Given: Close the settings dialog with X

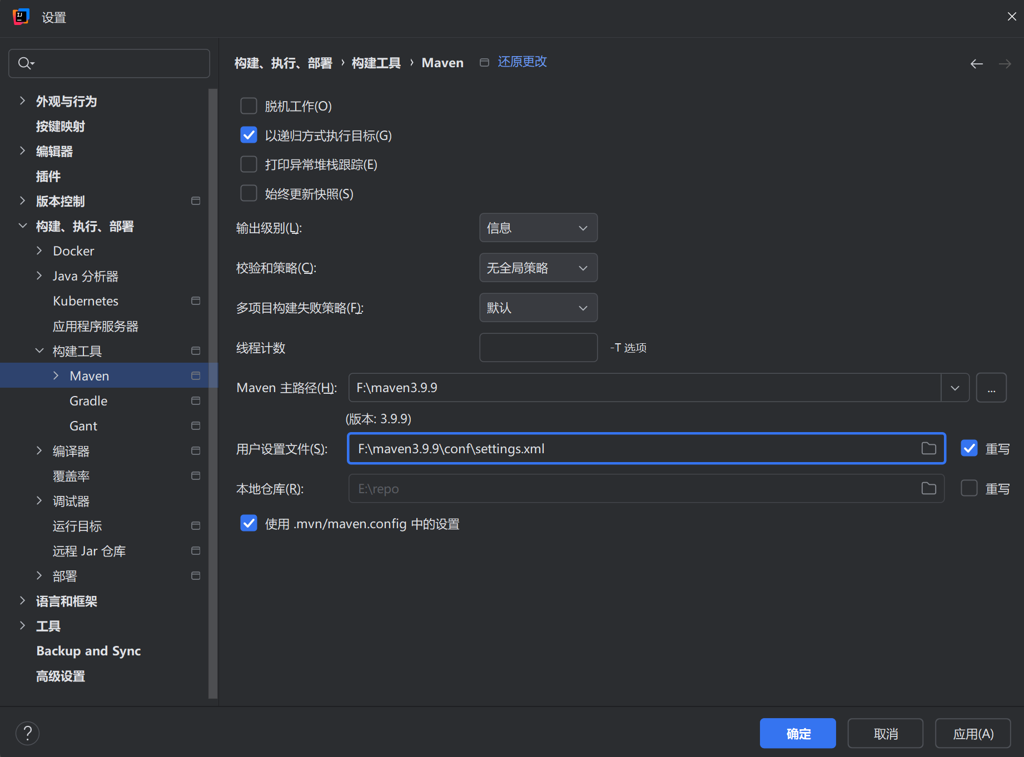Looking at the screenshot, I should pos(1012,17).
